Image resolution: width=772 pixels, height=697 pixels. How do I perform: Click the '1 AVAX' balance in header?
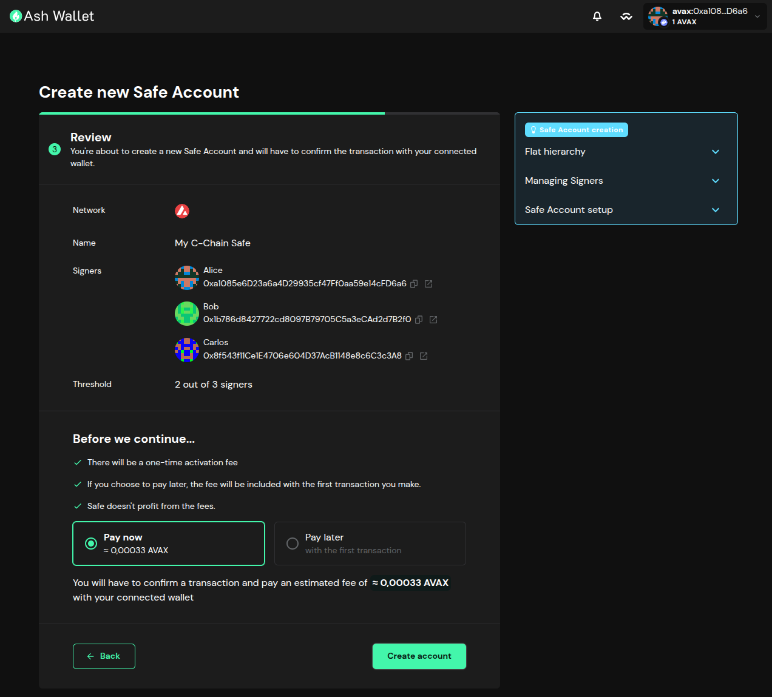pos(684,22)
